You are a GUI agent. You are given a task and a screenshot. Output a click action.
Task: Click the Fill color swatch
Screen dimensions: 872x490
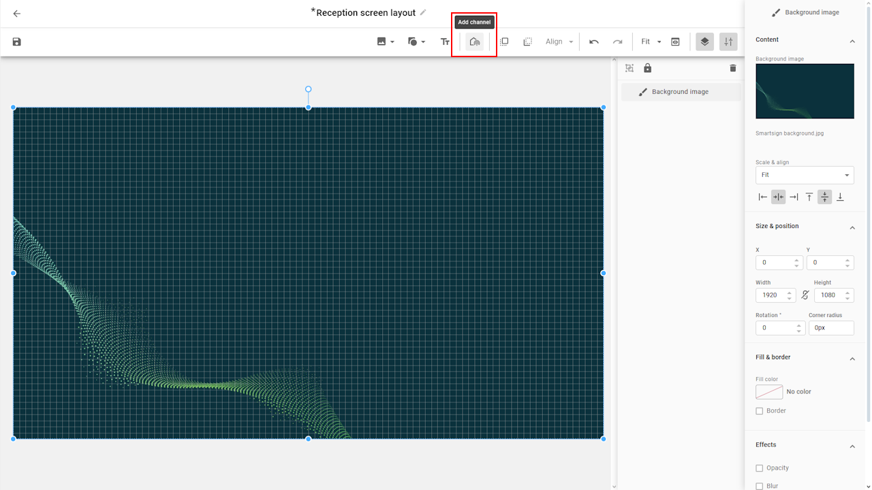pyautogui.click(x=769, y=392)
